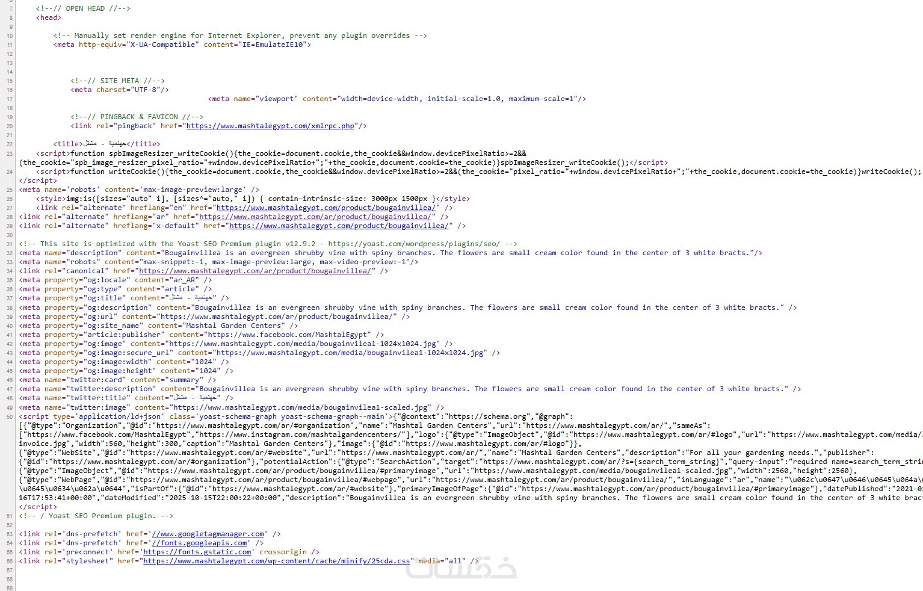Screen dimensions: 923x591
Task: Follow the googletagmanager.com dns-prefetch link
Action: (x=208, y=534)
